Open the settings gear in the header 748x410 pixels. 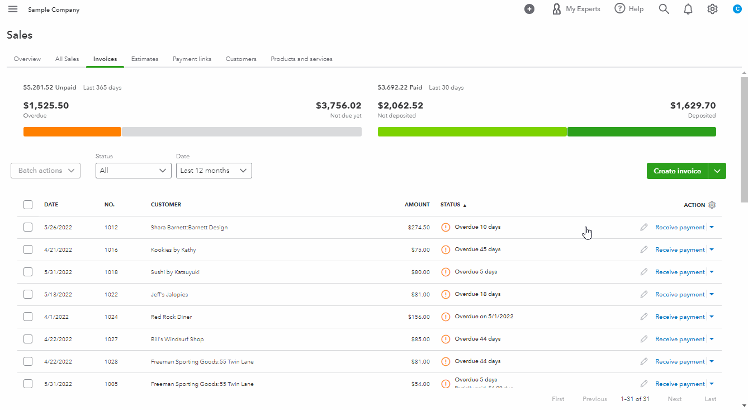tap(712, 9)
